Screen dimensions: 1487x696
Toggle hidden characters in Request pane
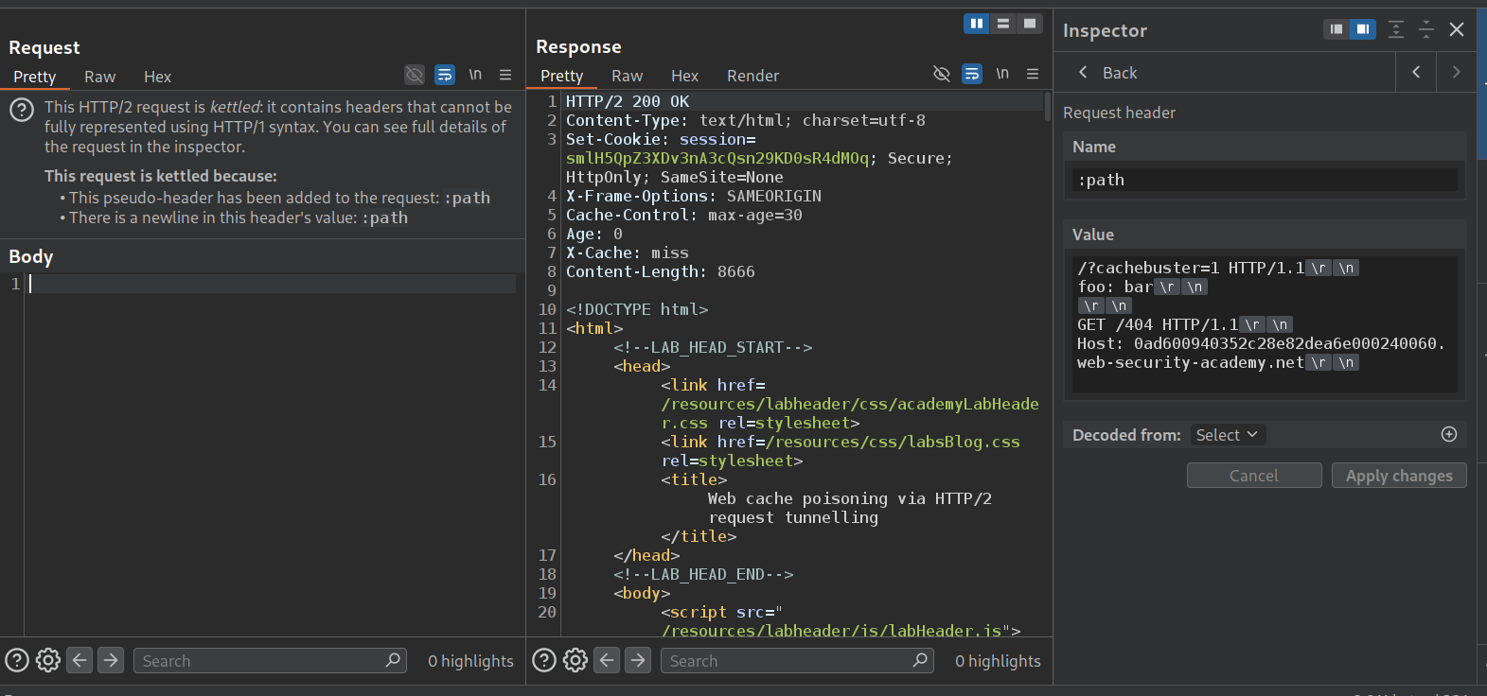pos(415,75)
